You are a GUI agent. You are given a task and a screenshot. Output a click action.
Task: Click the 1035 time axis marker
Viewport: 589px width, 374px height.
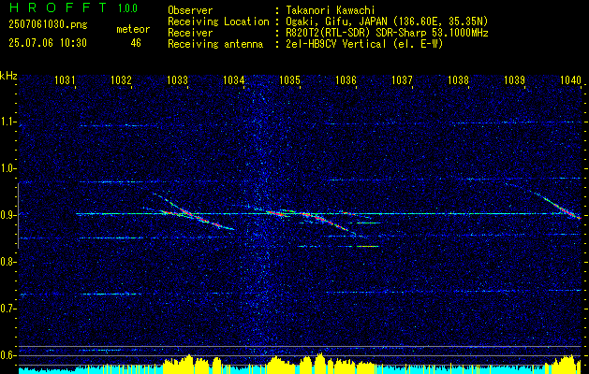pos(290,79)
